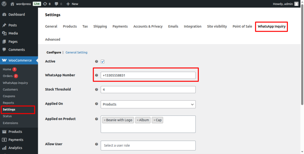Open the Integration tab
The width and height of the screenshot is (304, 154).
(193, 26)
